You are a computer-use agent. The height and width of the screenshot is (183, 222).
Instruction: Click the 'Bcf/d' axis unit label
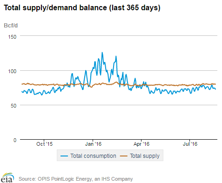[x=11, y=26]
